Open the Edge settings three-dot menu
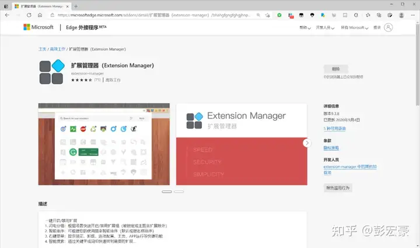 pos(413,15)
